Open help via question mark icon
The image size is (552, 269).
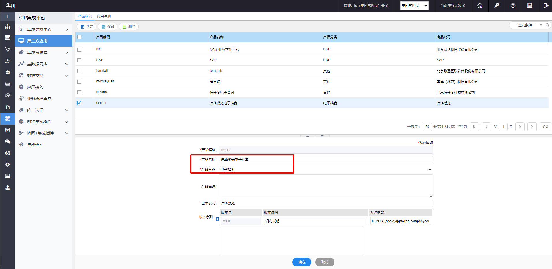pos(513,6)
